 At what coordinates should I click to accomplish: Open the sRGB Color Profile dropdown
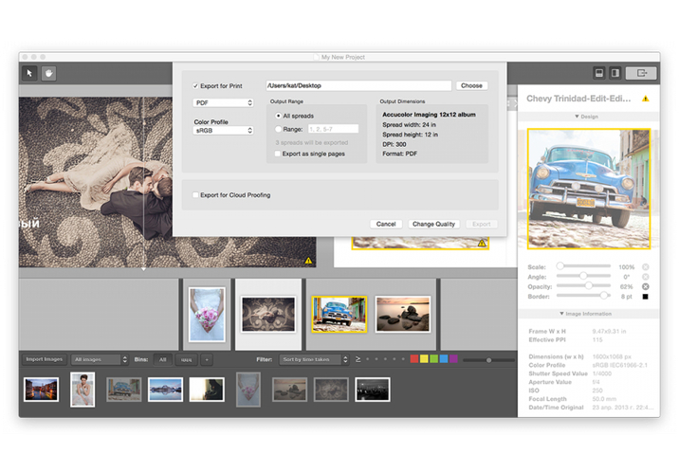[x=223, y=130]
